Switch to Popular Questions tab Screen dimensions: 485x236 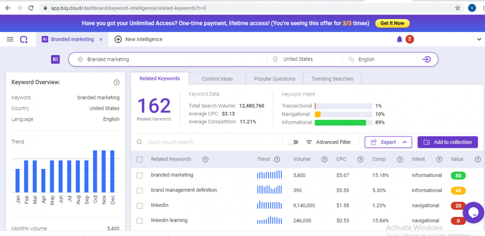pyautogui.click(x=275, y=79)
